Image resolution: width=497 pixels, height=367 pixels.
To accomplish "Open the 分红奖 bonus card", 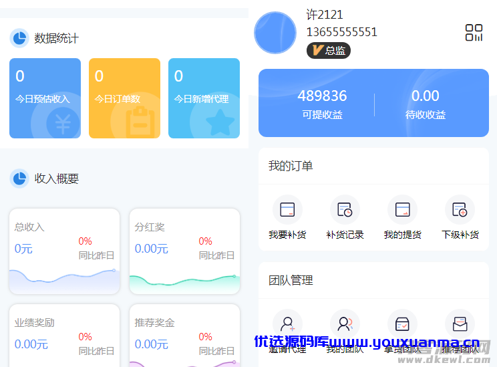I will (x=184, y=251).
